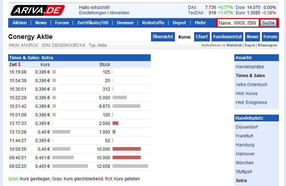
Task: Choose Hamburg trading venue
Action: [245, 145]
